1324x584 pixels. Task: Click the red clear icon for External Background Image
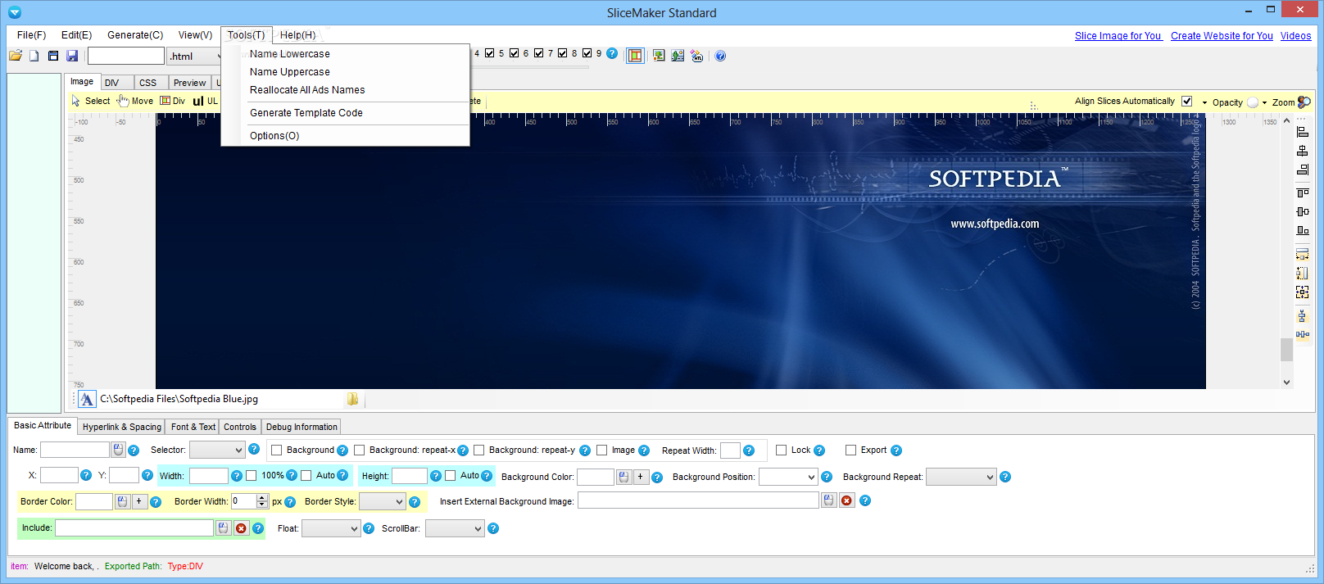846,500
